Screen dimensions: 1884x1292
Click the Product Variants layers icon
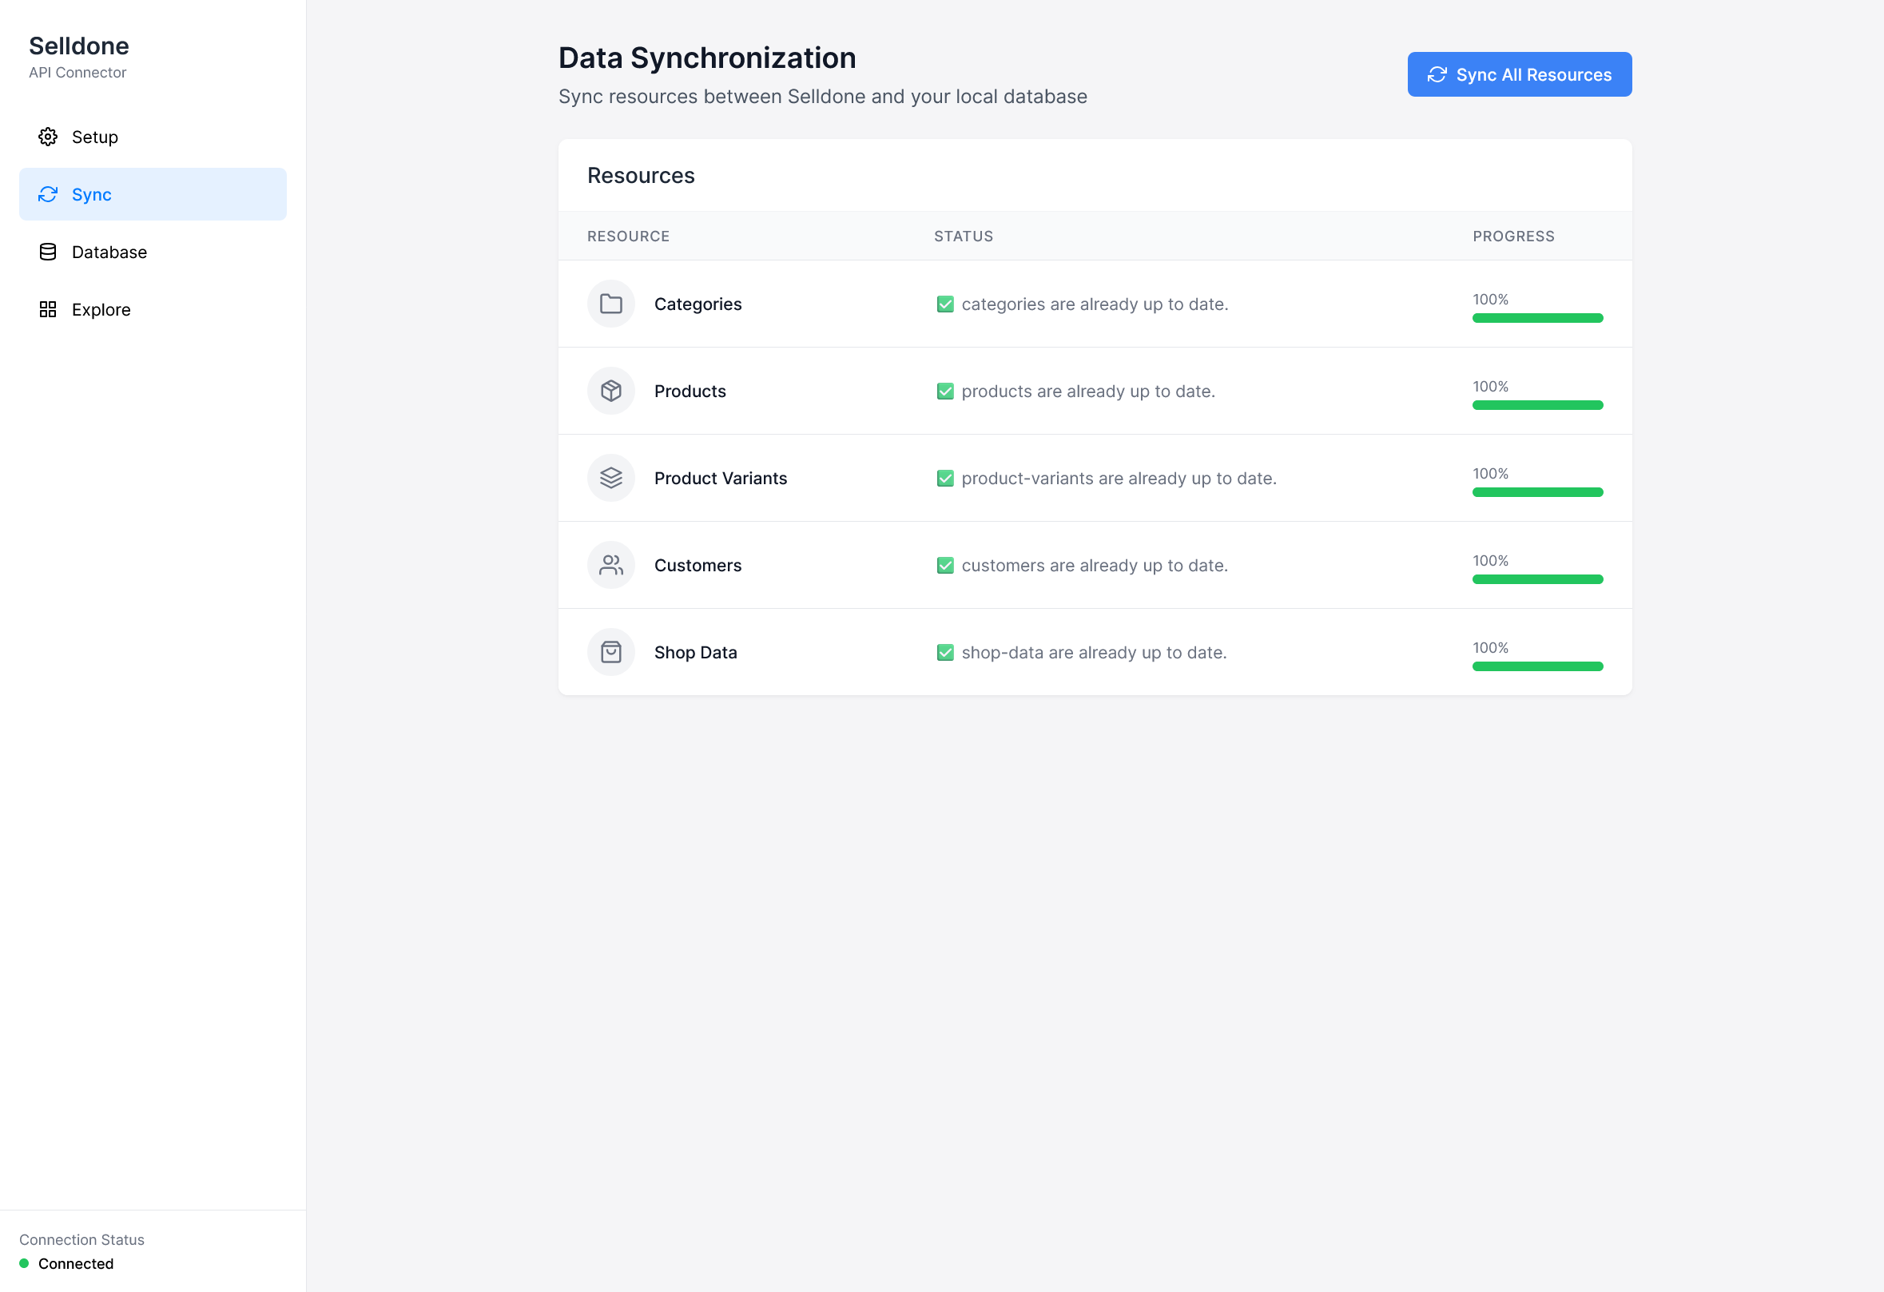[610, 479]
